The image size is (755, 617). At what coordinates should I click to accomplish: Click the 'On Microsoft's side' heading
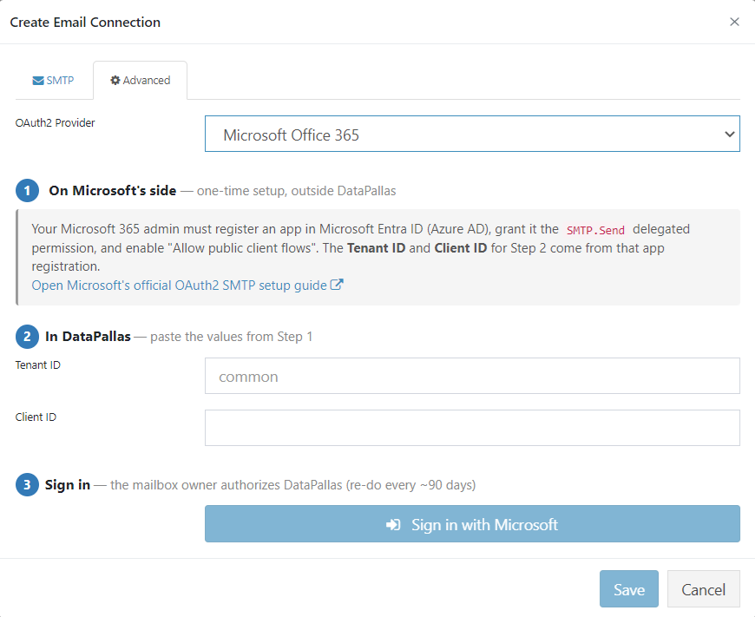click(x=112, y=191)
